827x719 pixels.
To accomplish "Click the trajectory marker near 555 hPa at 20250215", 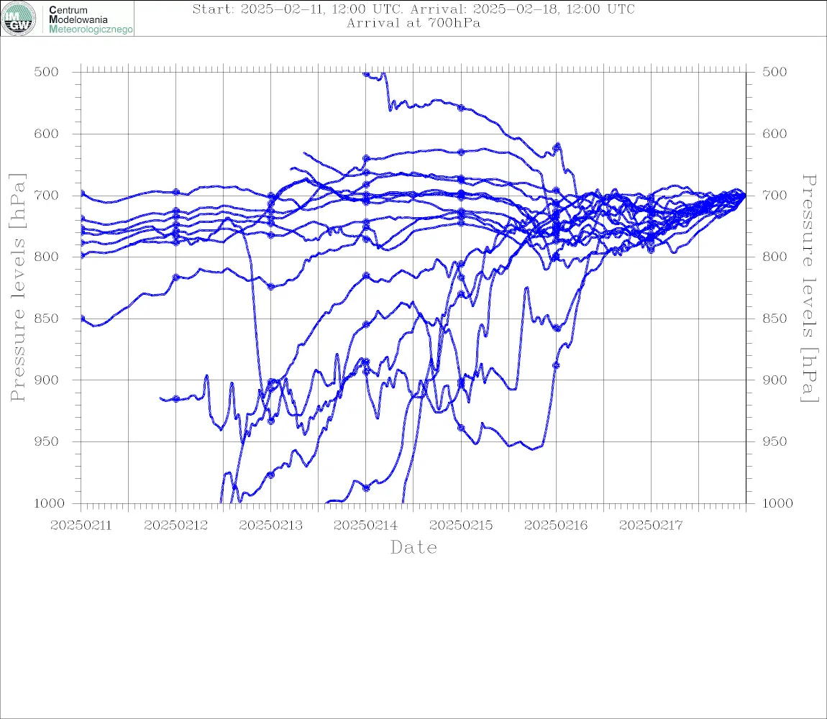I will point(461,108).
